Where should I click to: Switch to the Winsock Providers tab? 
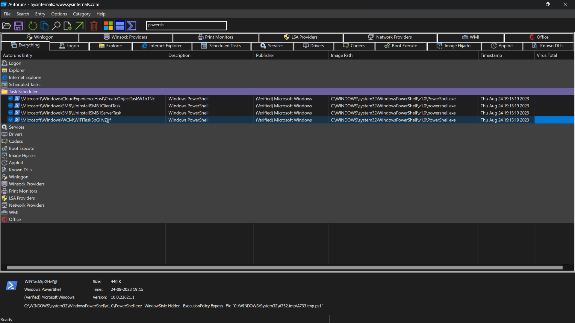125,37
